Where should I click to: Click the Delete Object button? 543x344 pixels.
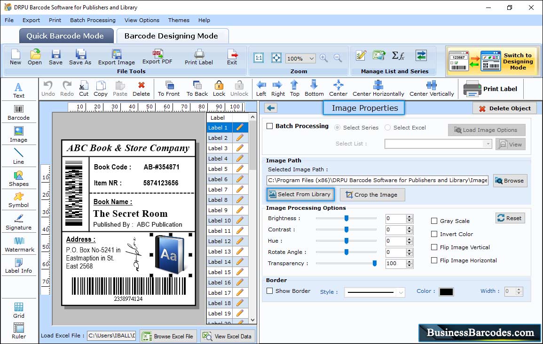[504, 108]
